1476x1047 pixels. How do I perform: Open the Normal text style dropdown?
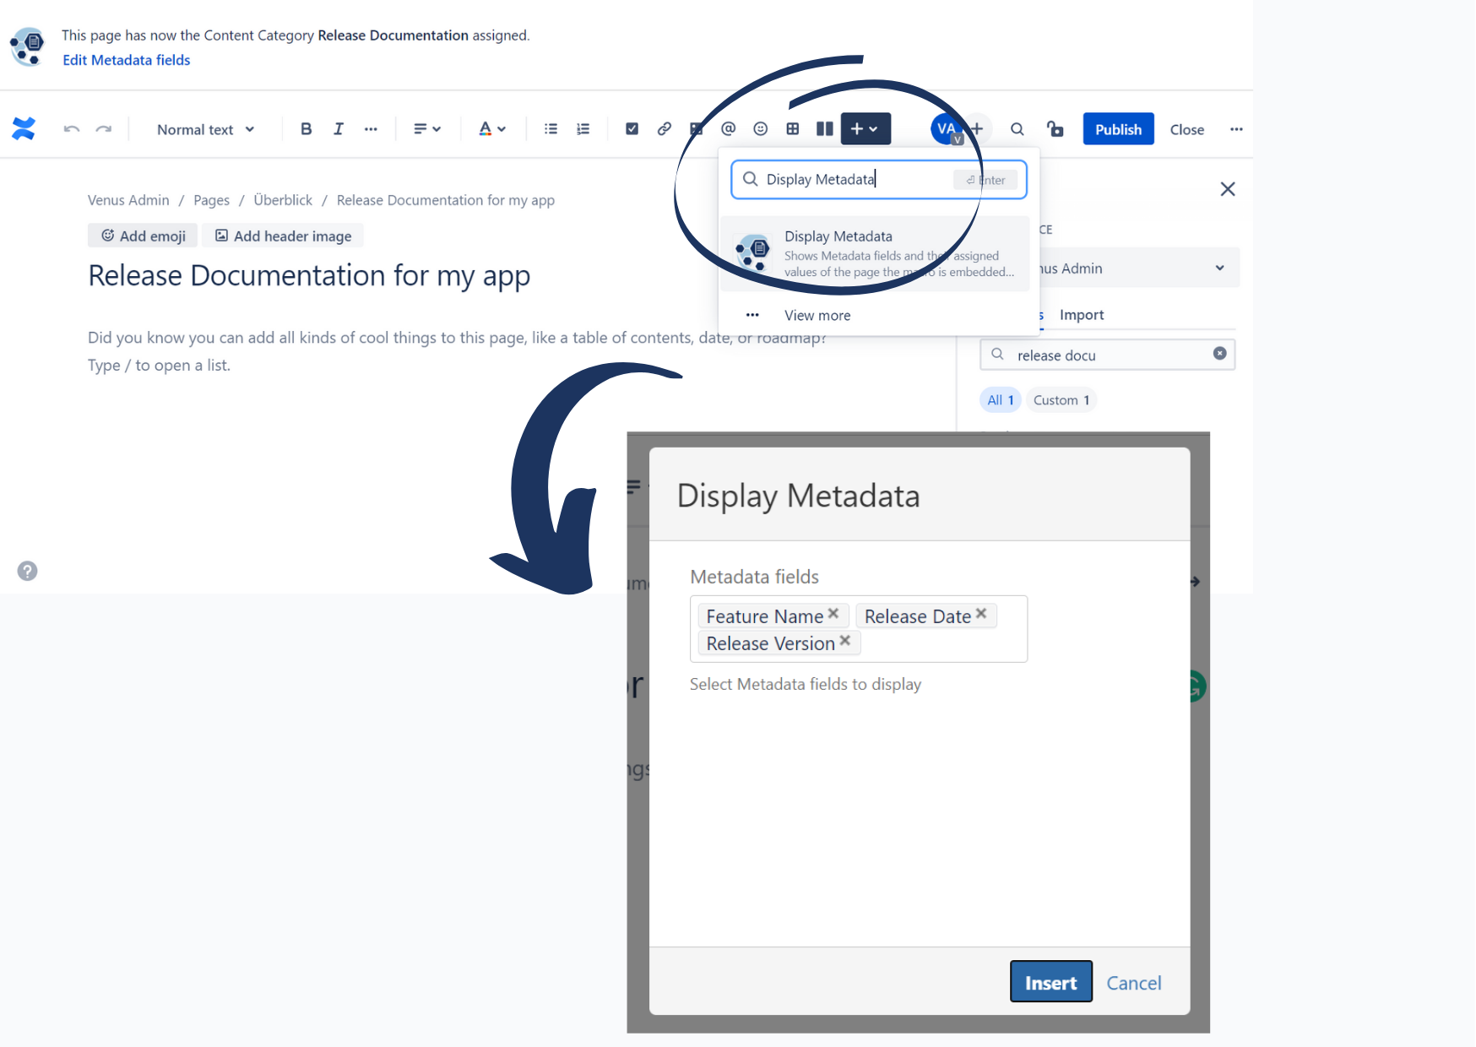(205, 129)
